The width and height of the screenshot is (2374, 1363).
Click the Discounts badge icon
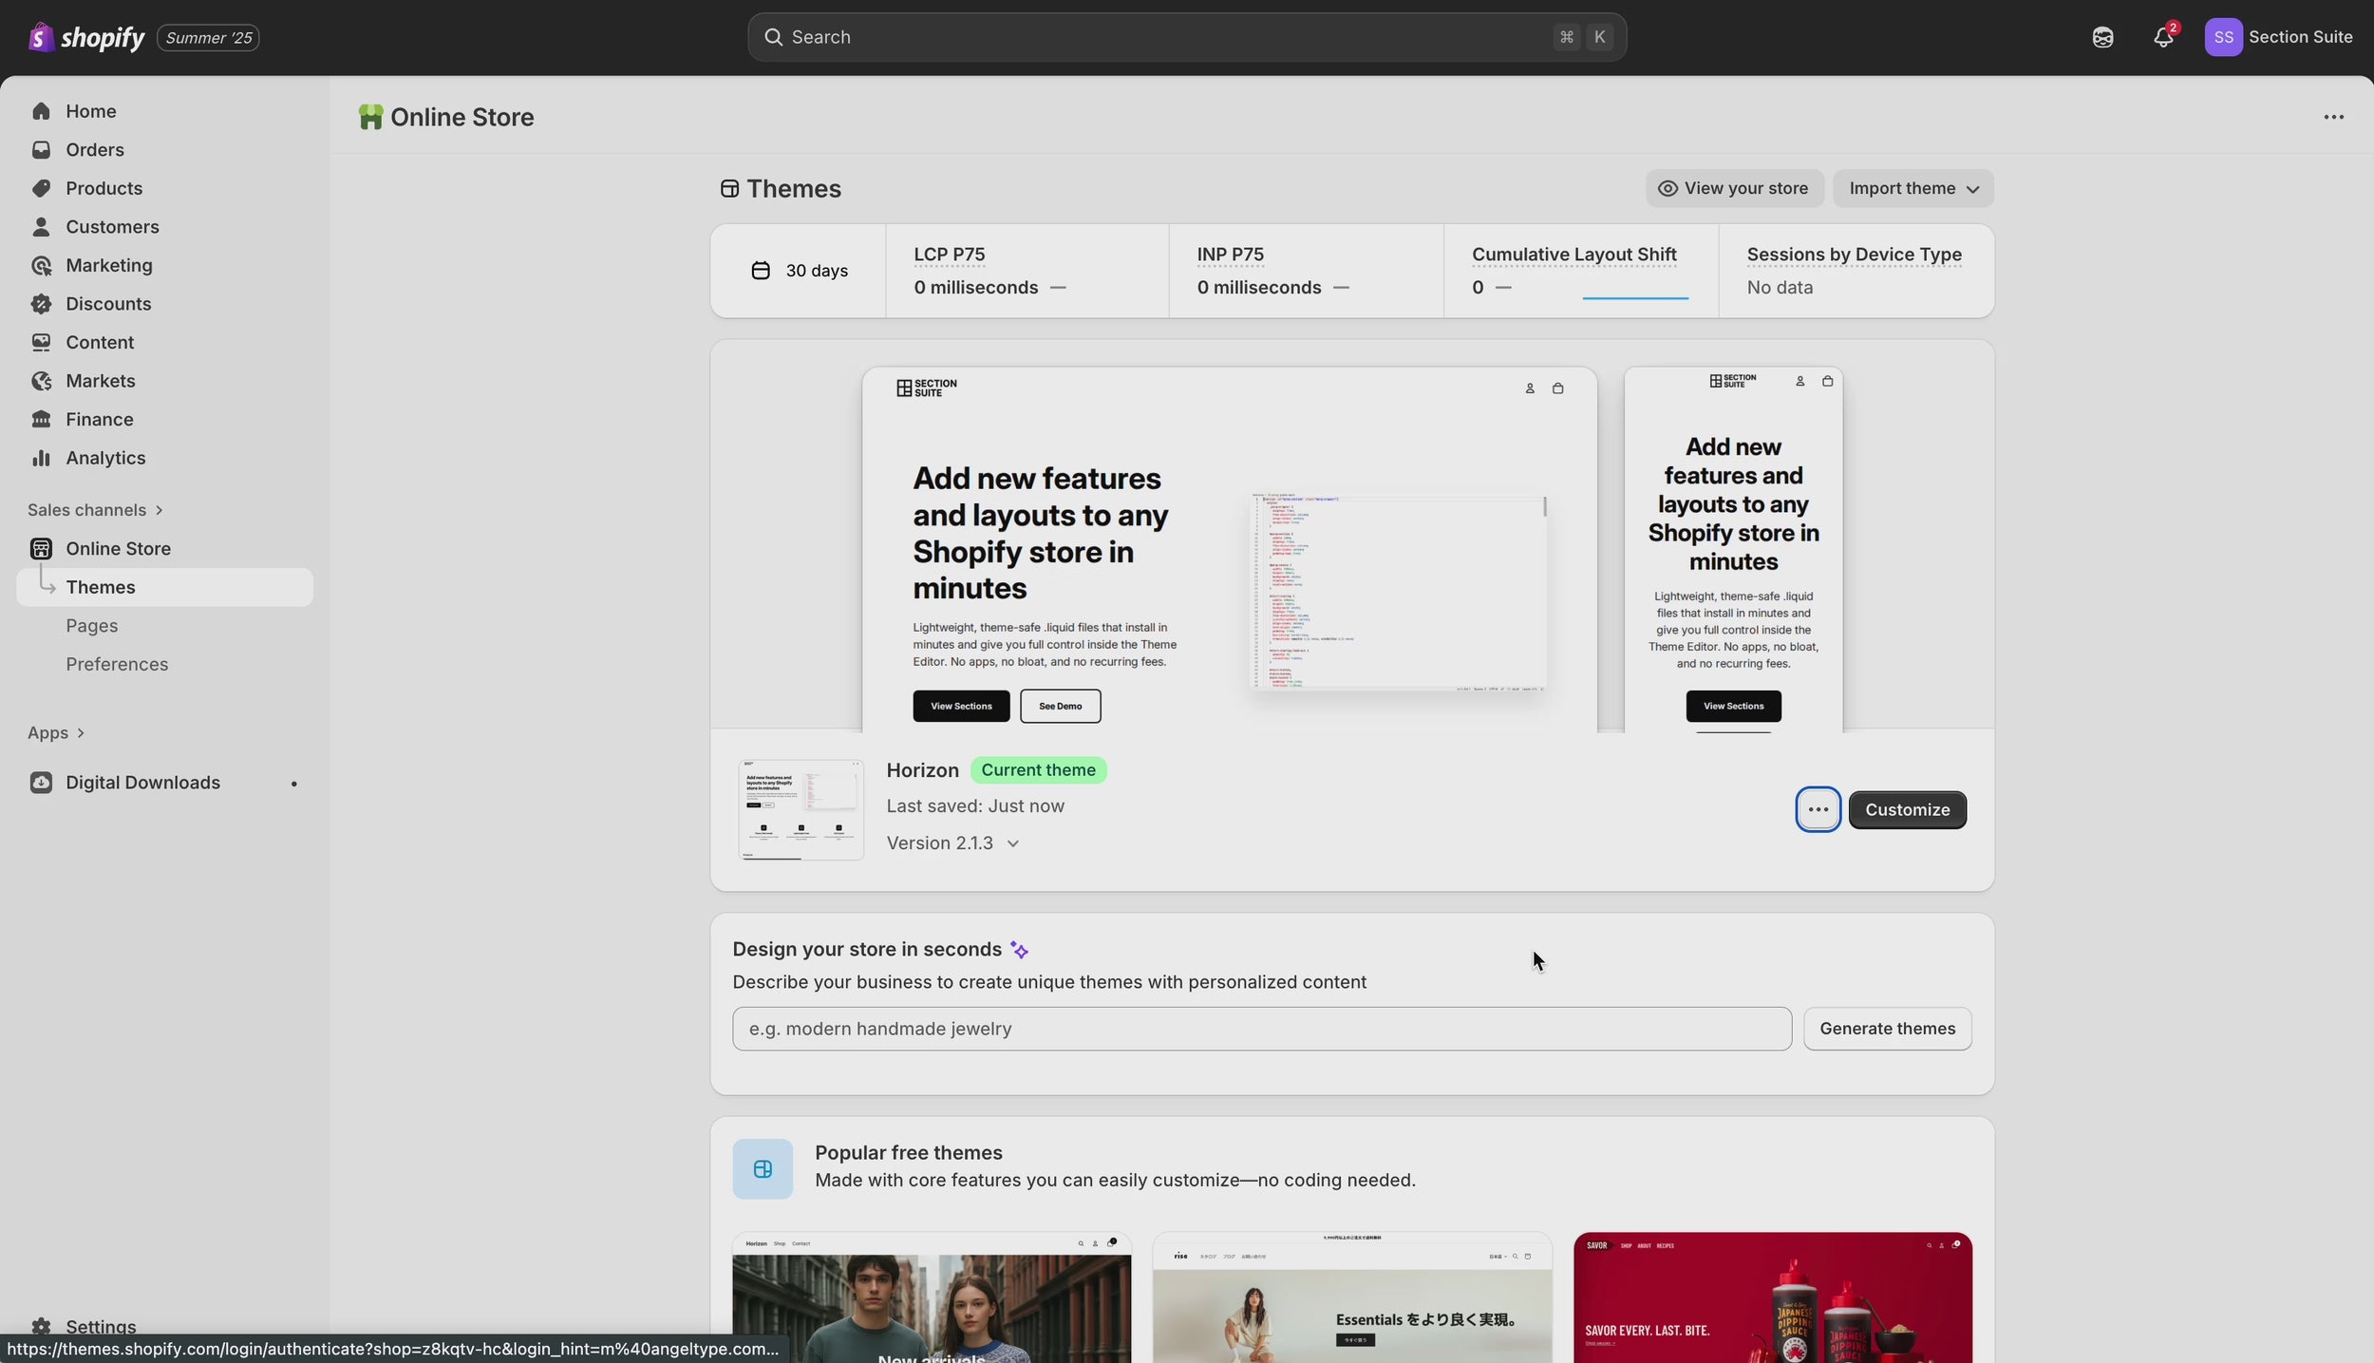click(x=41, y=304)
